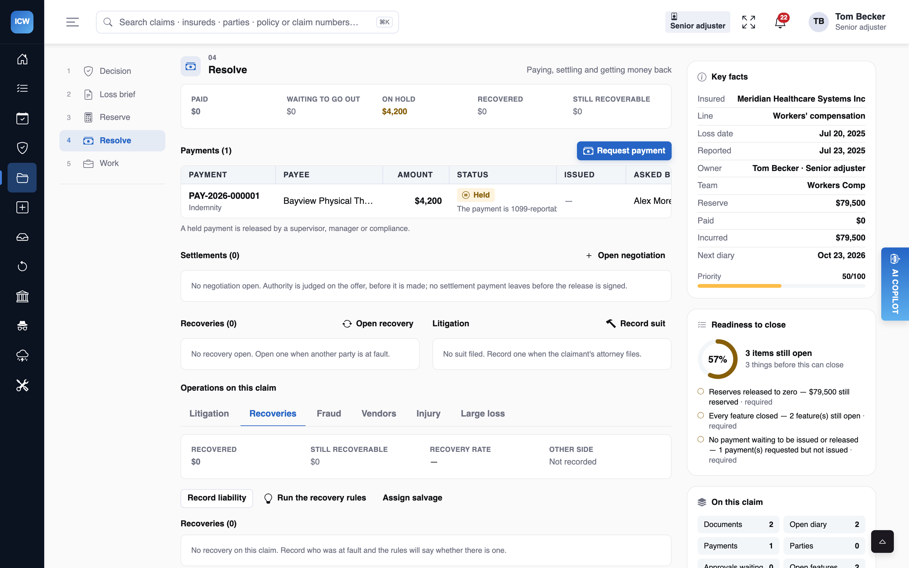Click Run the recovery rules
This screenshot has height=568, width=909.
315,498
